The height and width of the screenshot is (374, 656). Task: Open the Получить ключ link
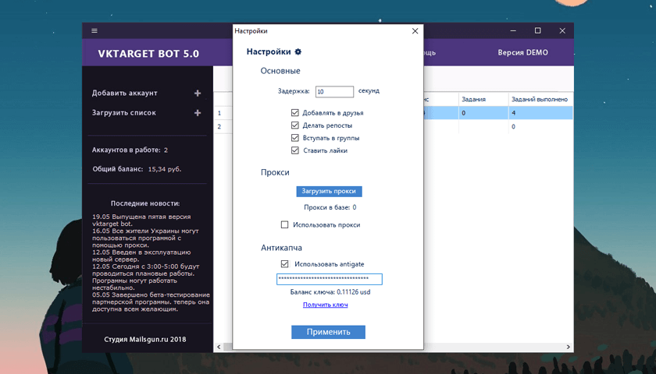(326, 305)
